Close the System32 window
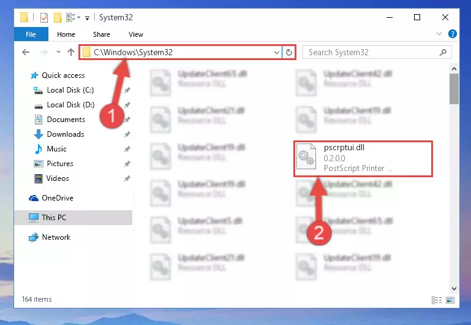Screen dimensions: 471x325 (445, 17)
